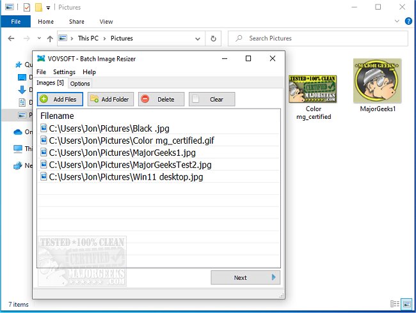The image size is (416, 313).
Task: Click the Network icon in sidebar
Action: tap(18, 166)
